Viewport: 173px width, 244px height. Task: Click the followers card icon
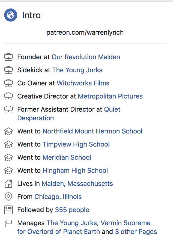[8, 210]
